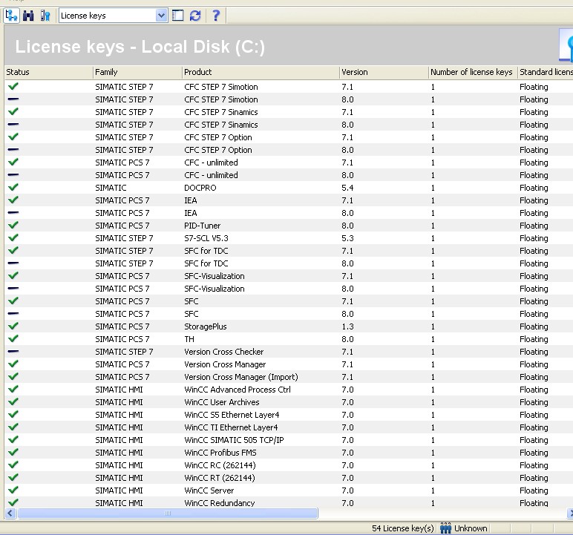
Task: Click checkmark status of CFC STEP 7 Option 7.1
Action: tap(13, 137)
